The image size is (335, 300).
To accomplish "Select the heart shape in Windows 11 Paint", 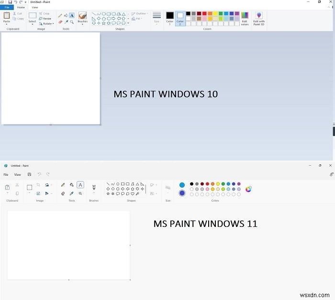I will (x=133, y=193).
